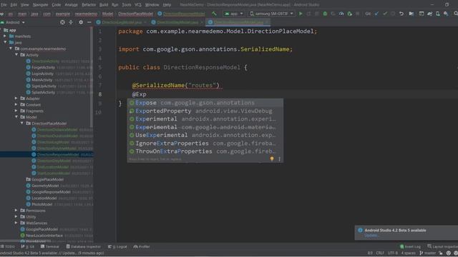Open the Event Log tool window
This screenshot has height=257, width=458.
[410, 247]
